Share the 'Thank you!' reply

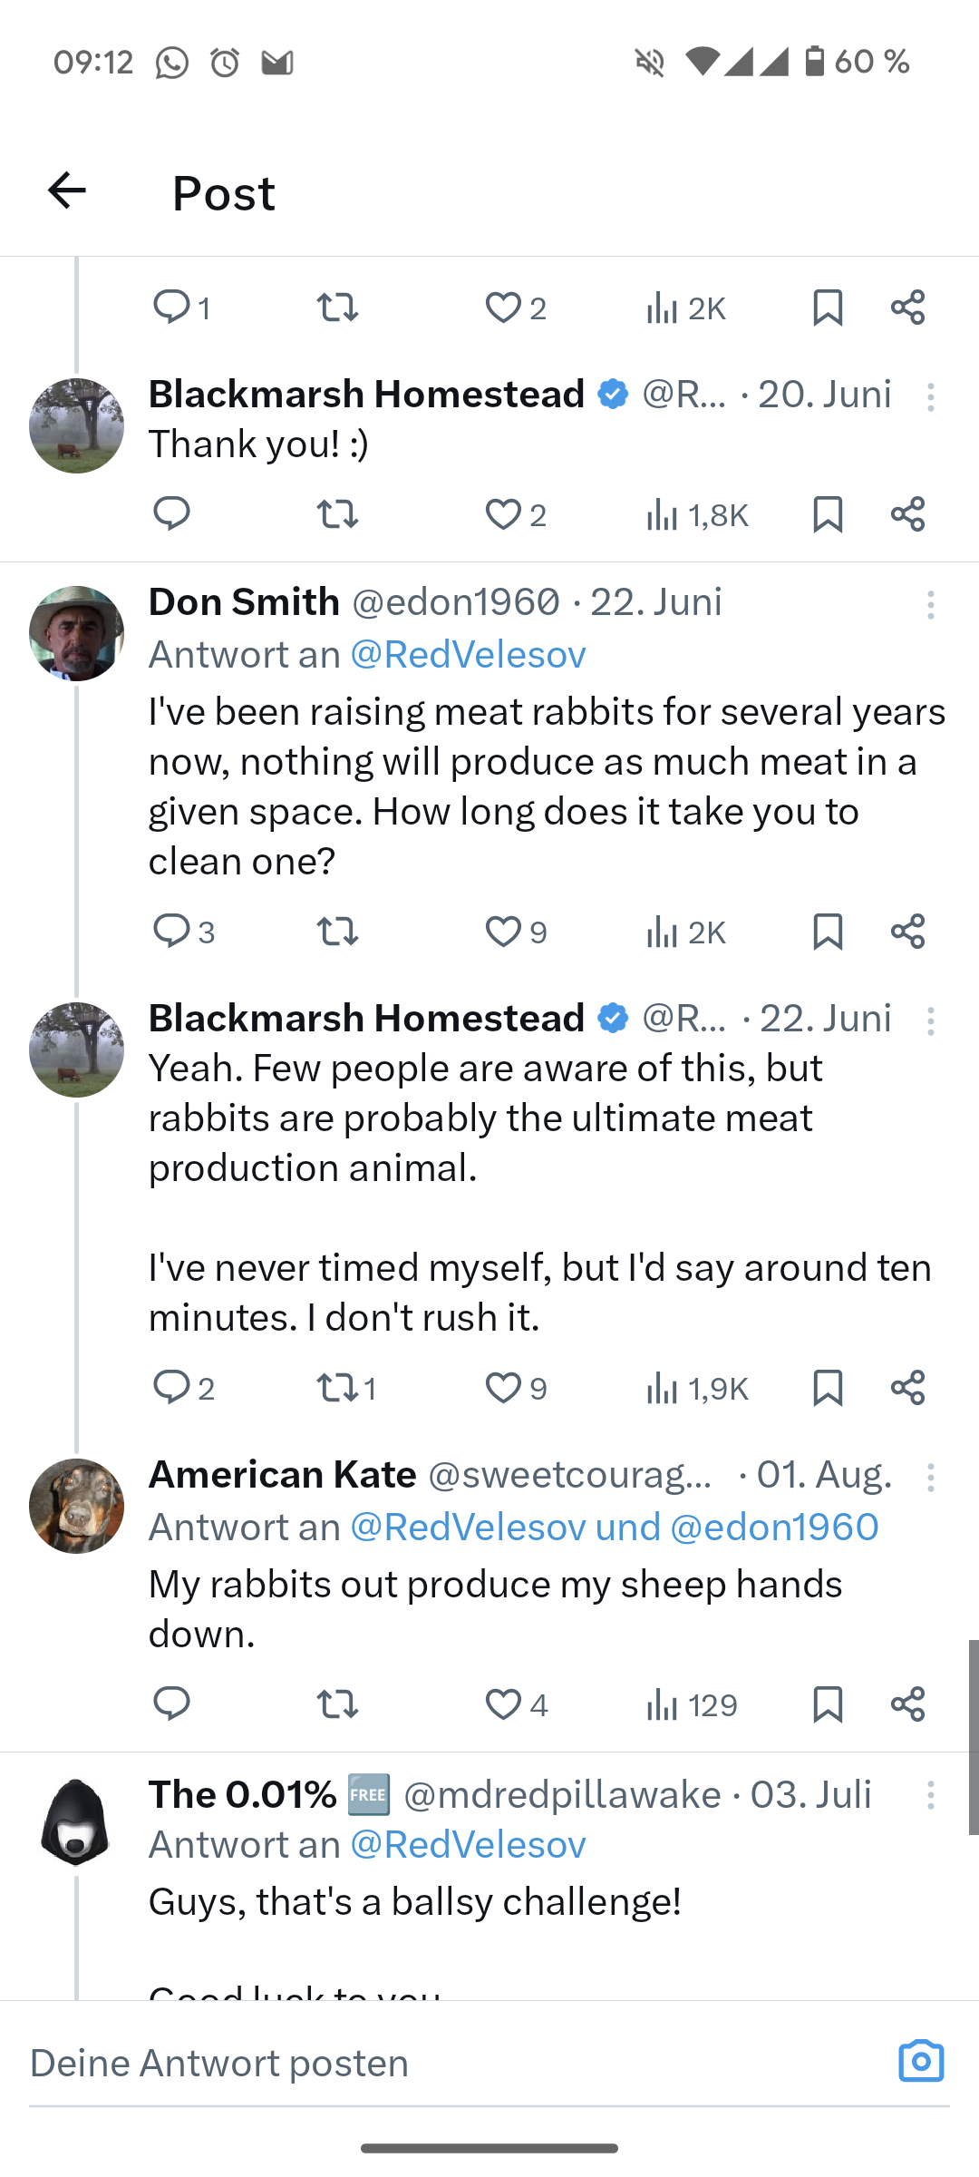(x=907, y=514)
